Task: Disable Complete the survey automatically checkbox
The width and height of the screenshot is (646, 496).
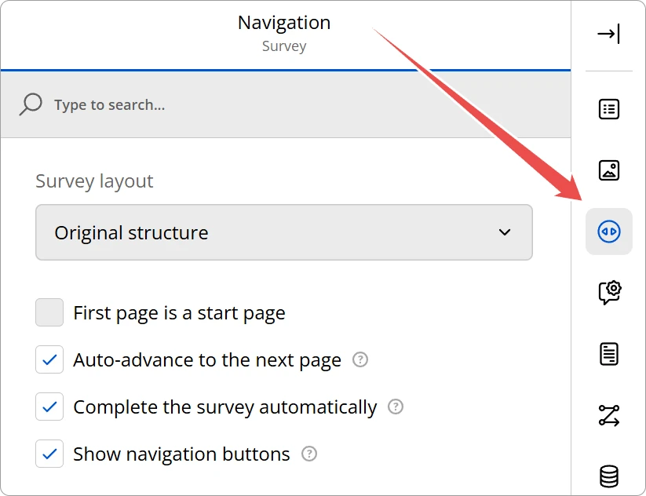Action: coord(49,407)
